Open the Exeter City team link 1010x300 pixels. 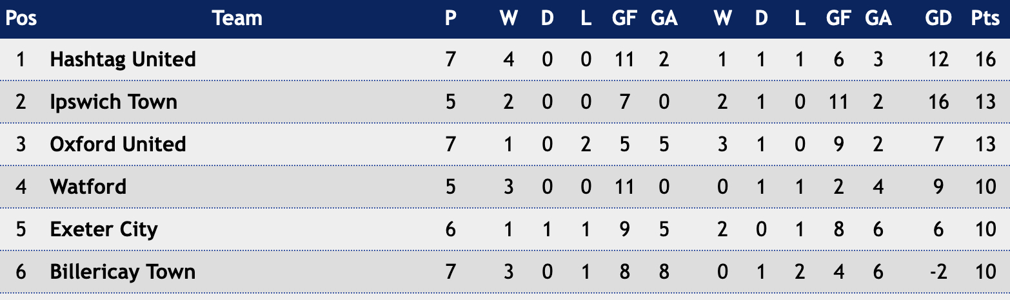coord(104,229)
